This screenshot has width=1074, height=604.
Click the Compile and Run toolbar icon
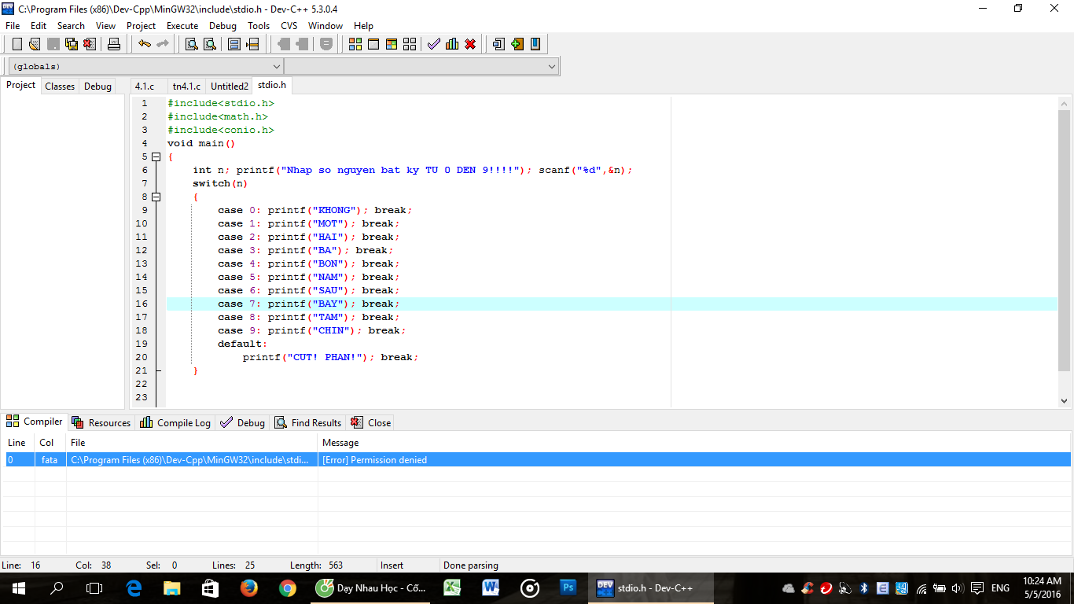coord(392,44)
